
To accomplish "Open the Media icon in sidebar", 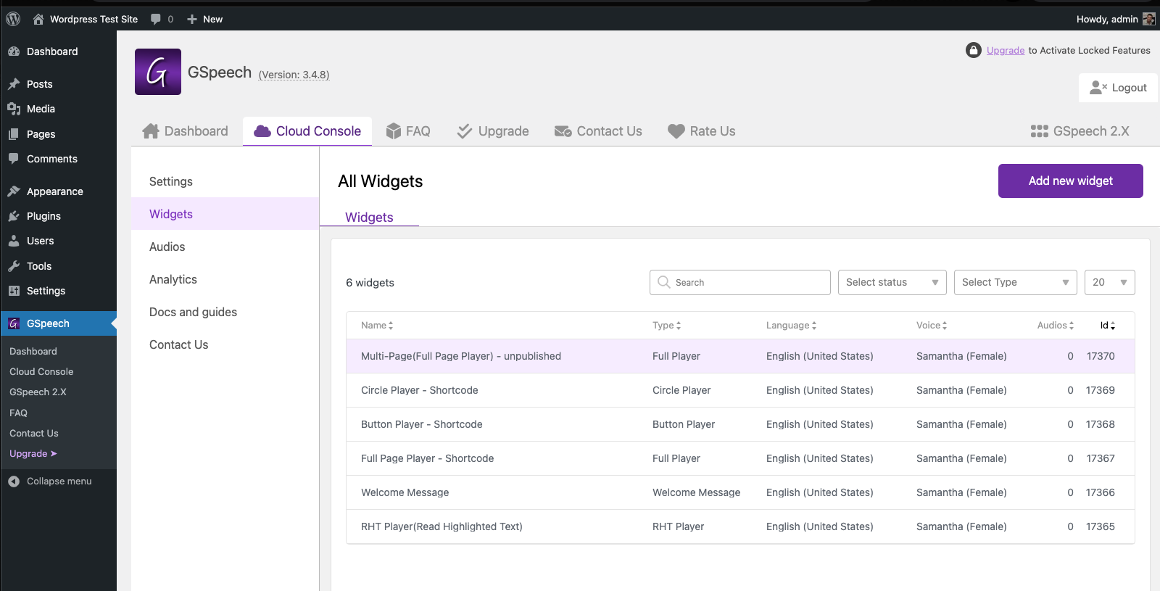I will tap(14, 109).
